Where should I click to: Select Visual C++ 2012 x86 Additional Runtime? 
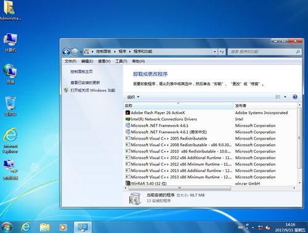(210, 157)
